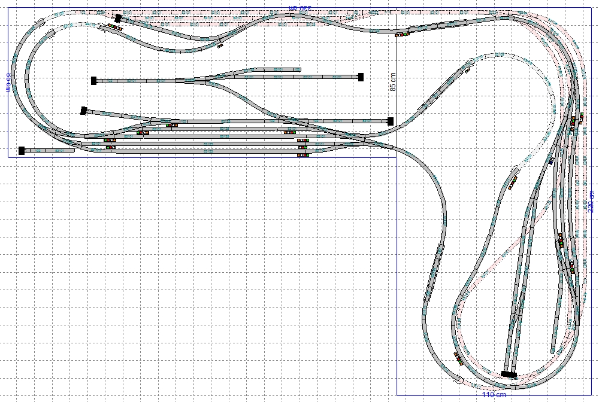Select the signal at top near the 85 cm line
Screen dimensions: 599x402
[x=400, y=34]
